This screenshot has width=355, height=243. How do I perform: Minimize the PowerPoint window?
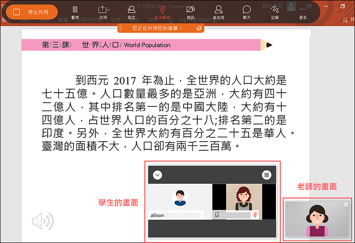pyautogui.click(x=326, y=7)
